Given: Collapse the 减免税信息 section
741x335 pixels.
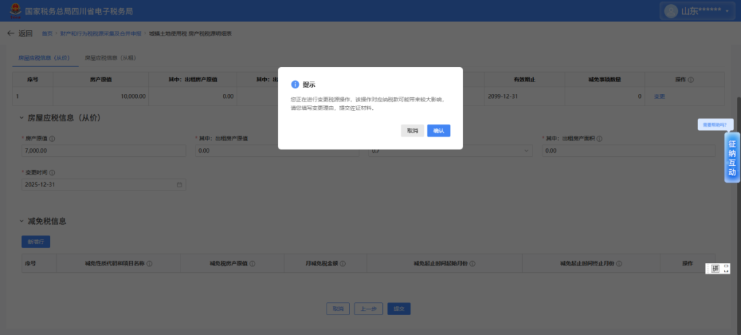Looking at the screenshot, I should pos(21,221).
